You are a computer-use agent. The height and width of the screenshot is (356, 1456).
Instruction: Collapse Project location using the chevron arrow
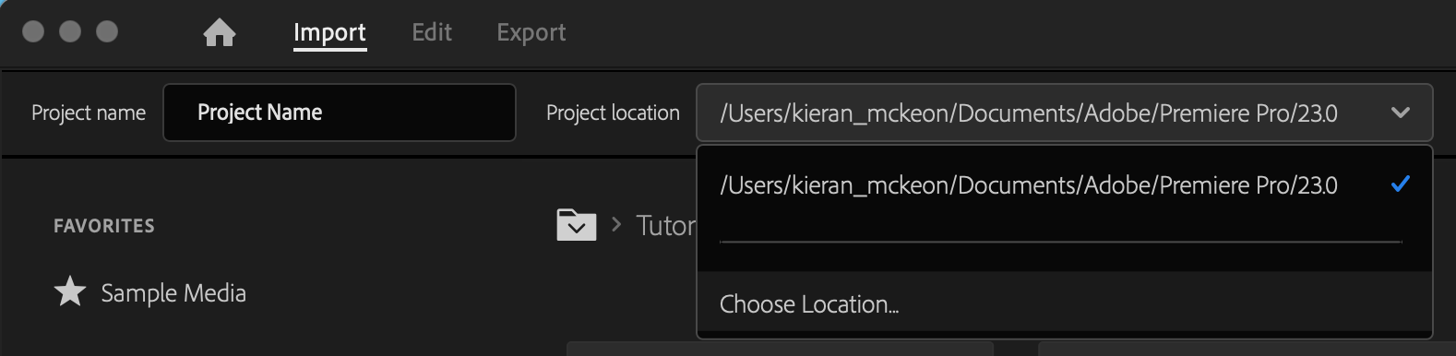(1400, 113)
